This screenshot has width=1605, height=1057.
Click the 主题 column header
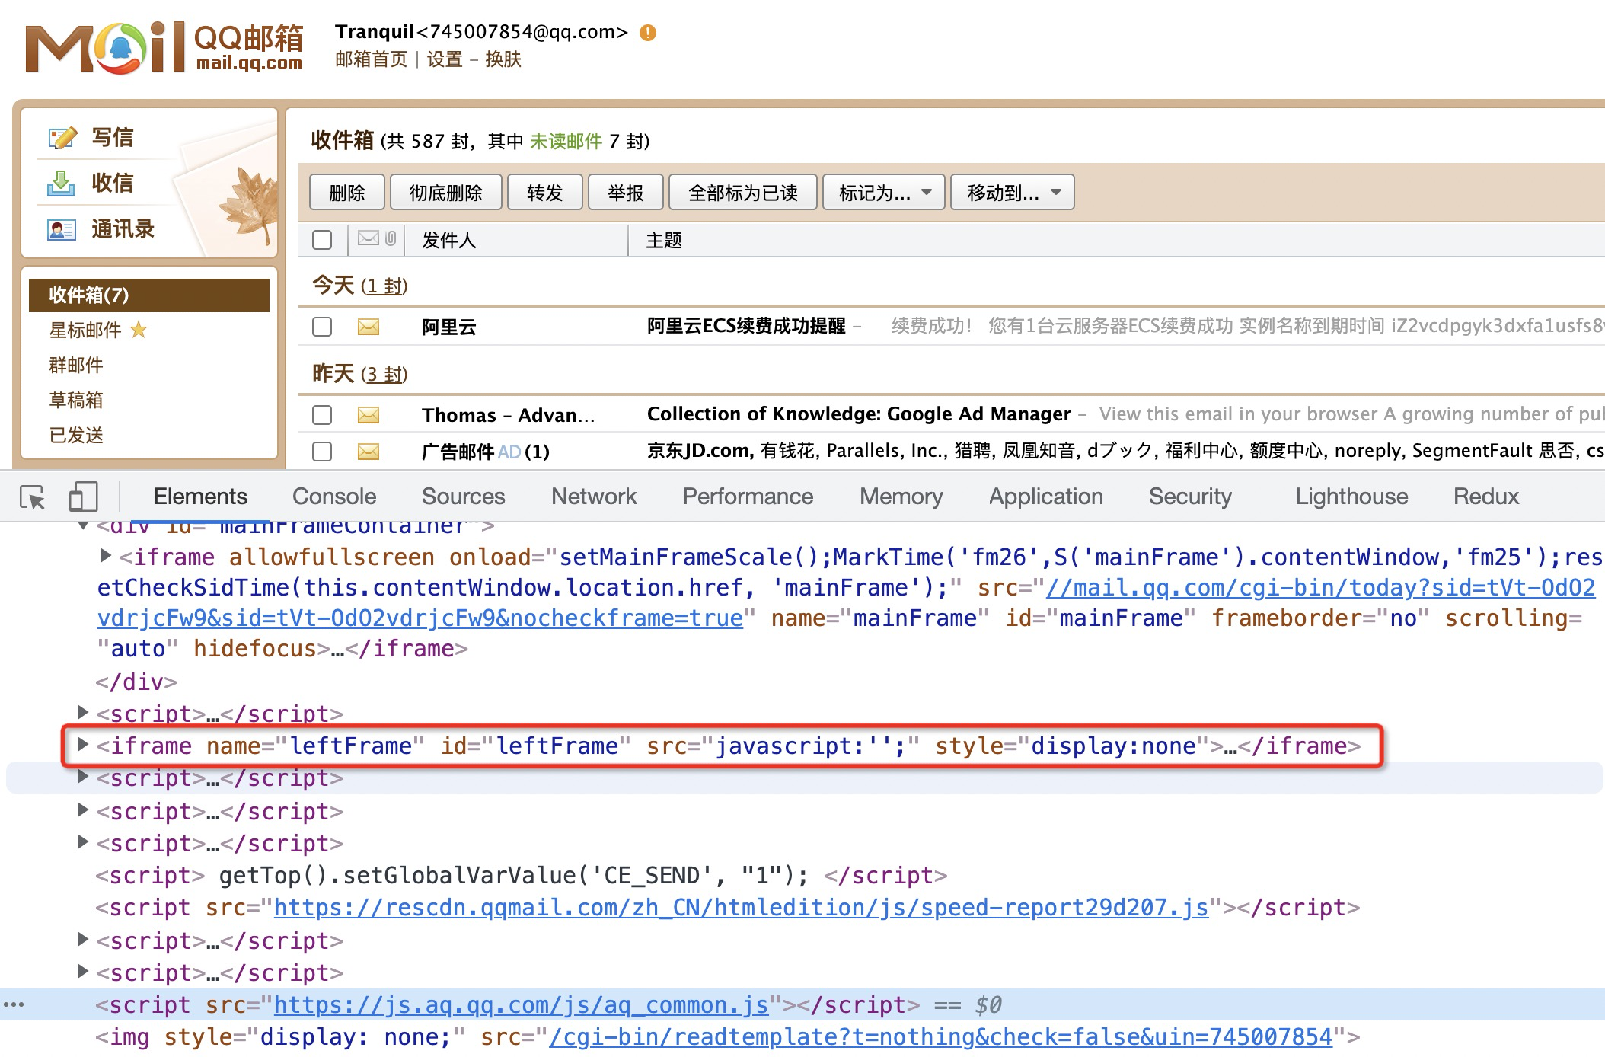664,241
